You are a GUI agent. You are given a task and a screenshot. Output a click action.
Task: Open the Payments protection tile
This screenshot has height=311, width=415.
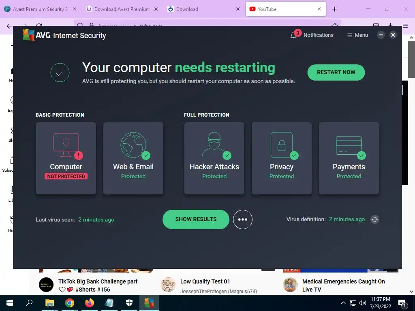349,158
